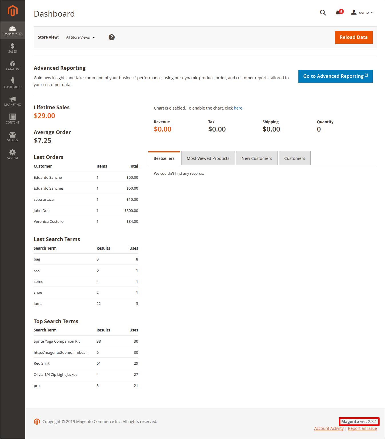This screenshot has height=439, width=385.
Task: Click the 'here' link to enable chart
Action: [x=238, y=108]
